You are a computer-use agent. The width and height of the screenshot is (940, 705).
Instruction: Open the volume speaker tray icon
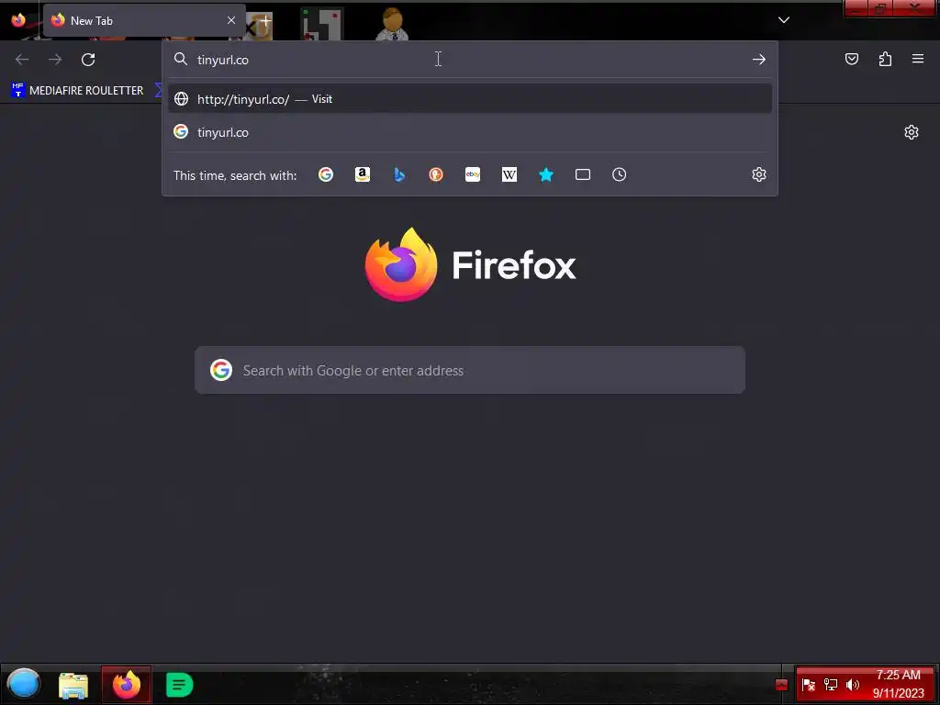853,685
